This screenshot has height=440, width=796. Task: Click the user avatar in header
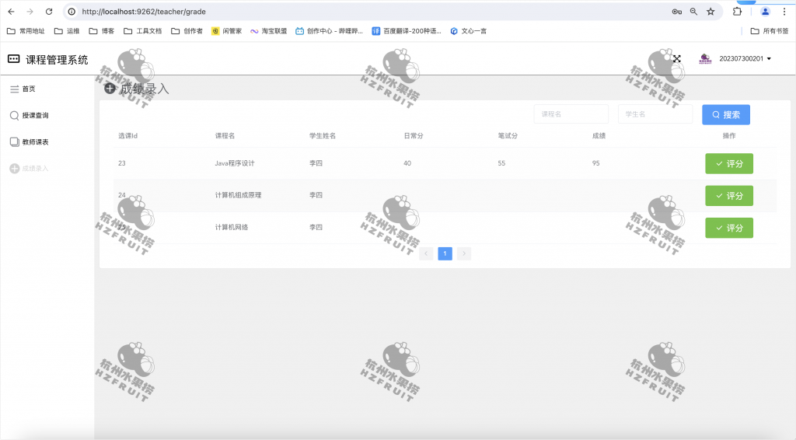(x=705, y=59)
